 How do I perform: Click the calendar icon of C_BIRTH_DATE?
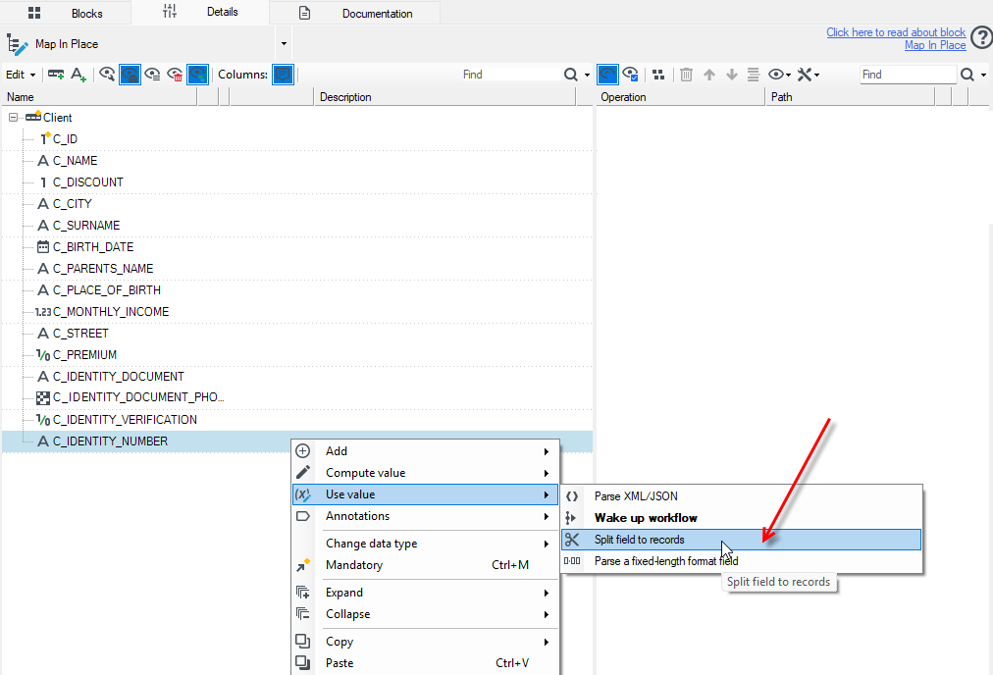point(43,247)
